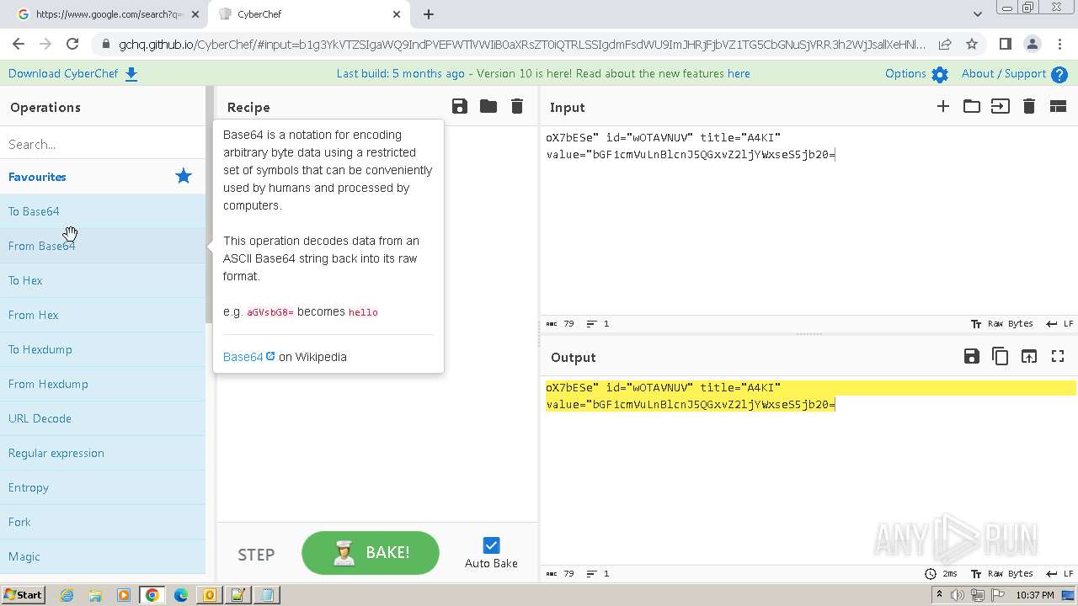Click the STEP button

point(256,554)
